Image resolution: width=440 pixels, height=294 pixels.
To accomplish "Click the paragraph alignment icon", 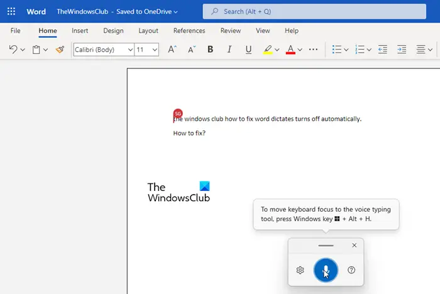I will 421,50.
